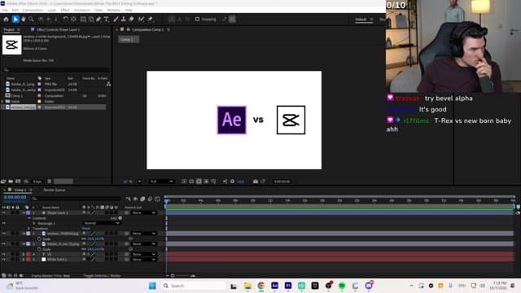Viewport: 521px width, 293px height.
Task: Collapse the Contents group
Action: tap(29, 218)
